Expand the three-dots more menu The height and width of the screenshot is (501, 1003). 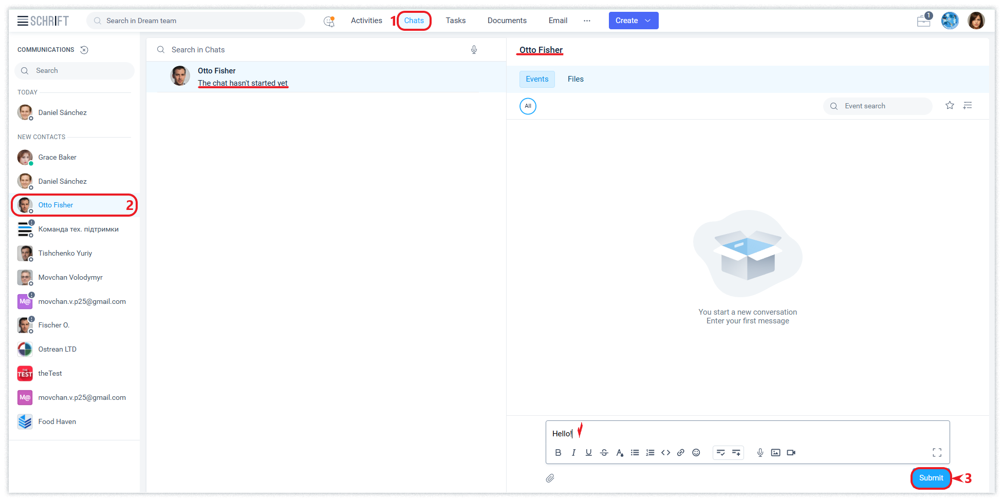(x=587, y=21)
